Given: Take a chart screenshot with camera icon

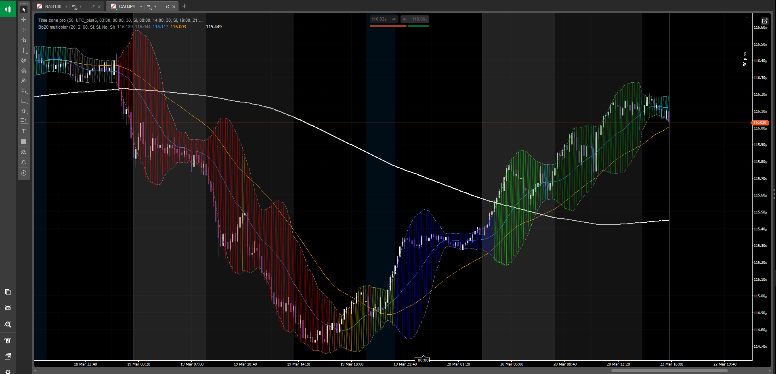Looking at the screenshot, I should coord(24,152).
